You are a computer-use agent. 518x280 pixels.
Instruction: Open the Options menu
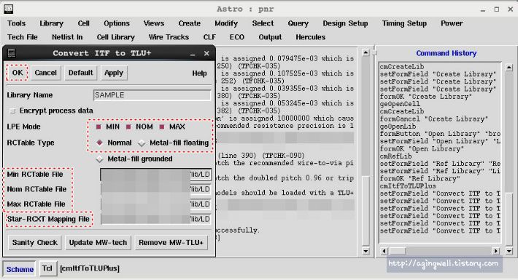pos(117,23)
